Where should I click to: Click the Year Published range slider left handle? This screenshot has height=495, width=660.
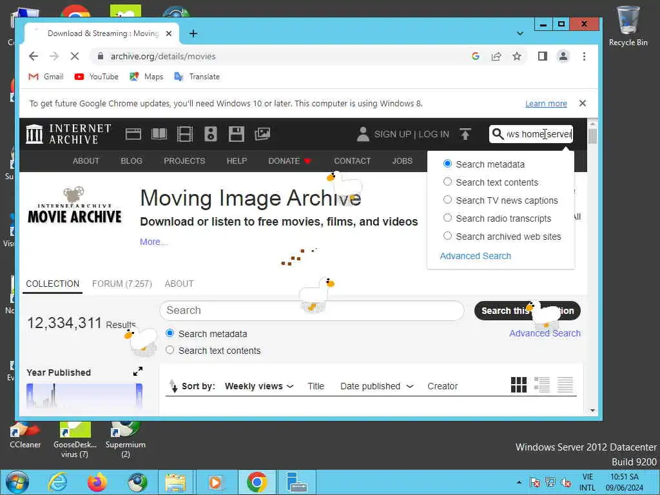(x=30, y=395)
